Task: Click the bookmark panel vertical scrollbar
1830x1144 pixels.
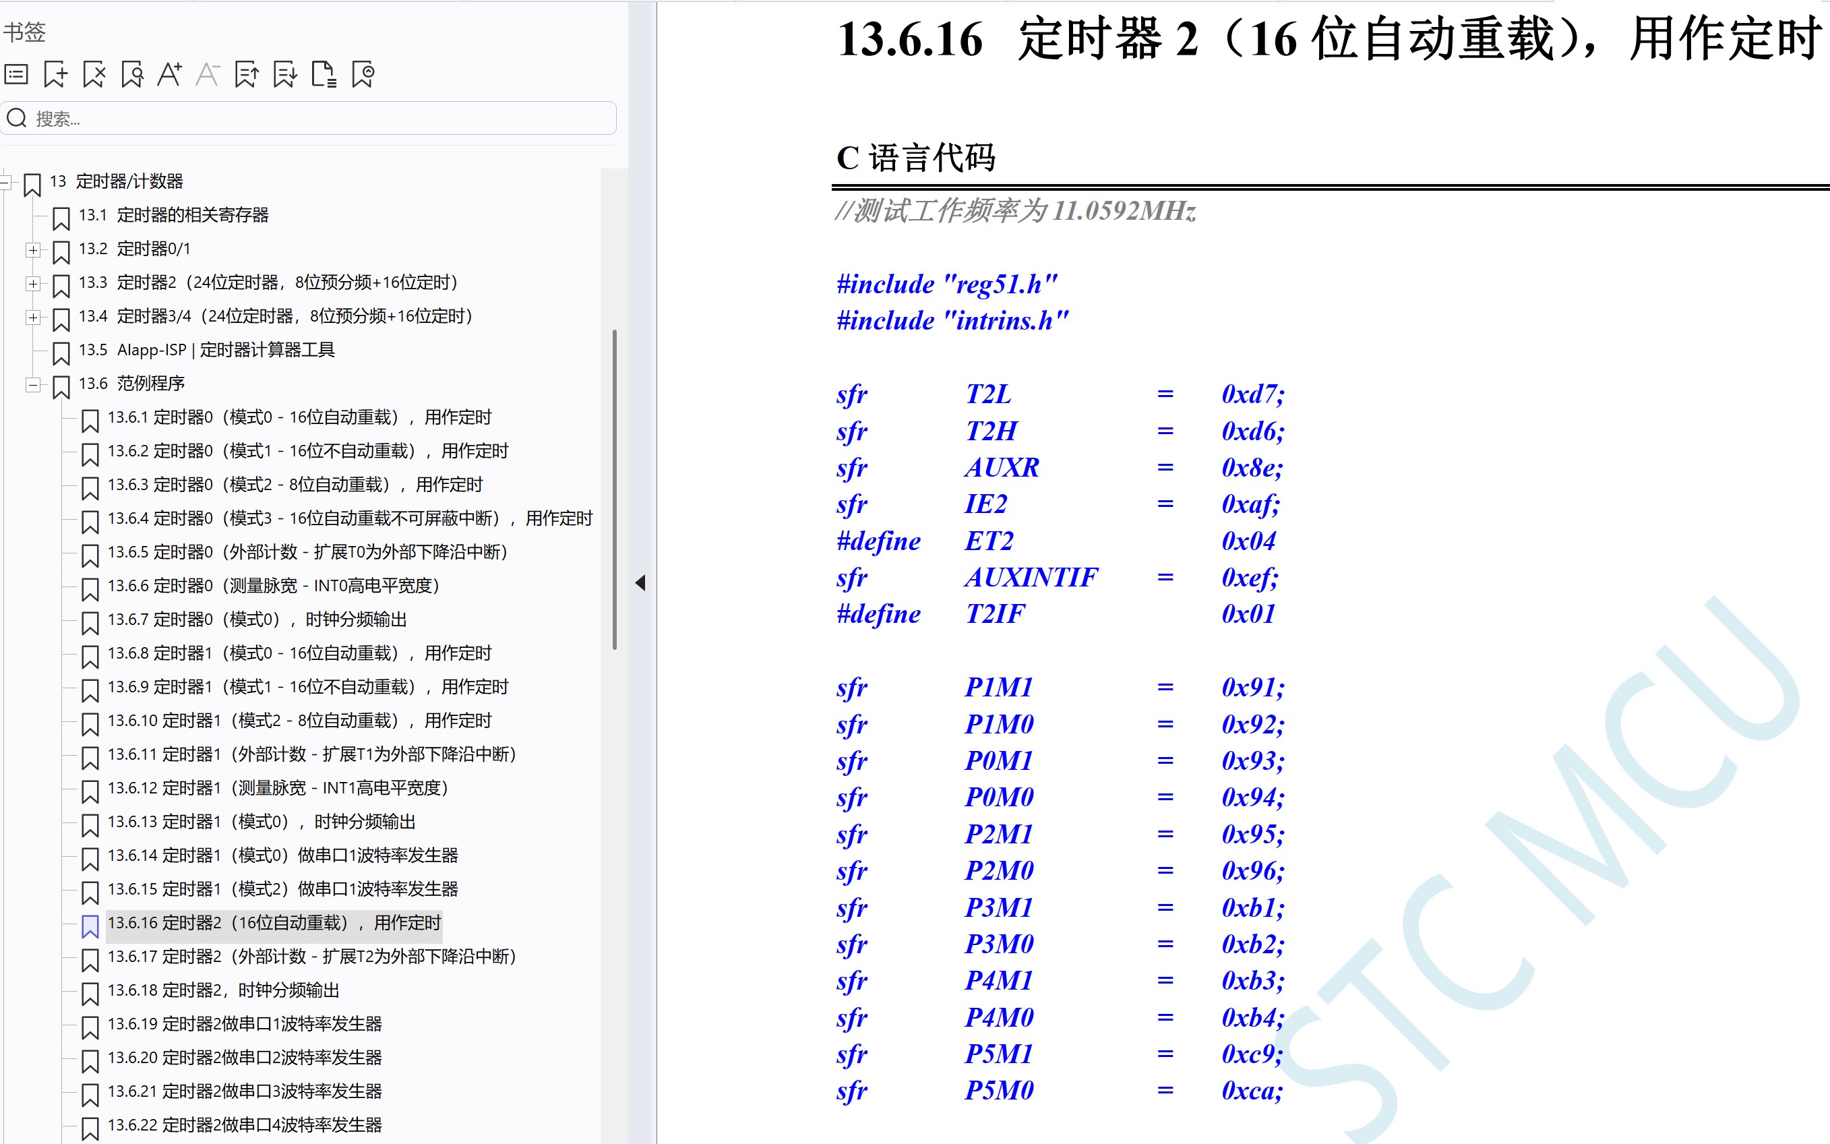Action: pyautogui.click(x=614, y=489)
